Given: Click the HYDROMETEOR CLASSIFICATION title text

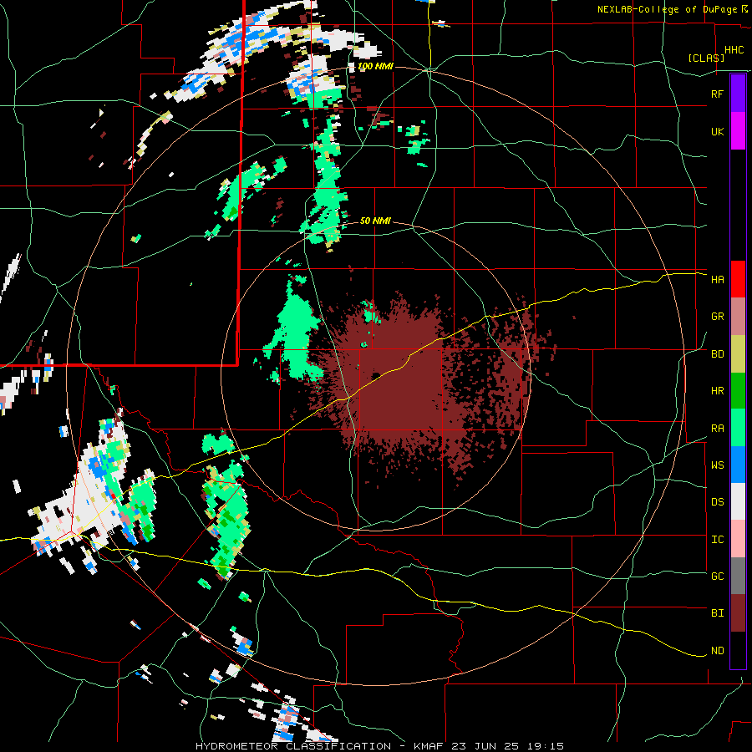Looking at the screenshot, I should coord(292,746).
